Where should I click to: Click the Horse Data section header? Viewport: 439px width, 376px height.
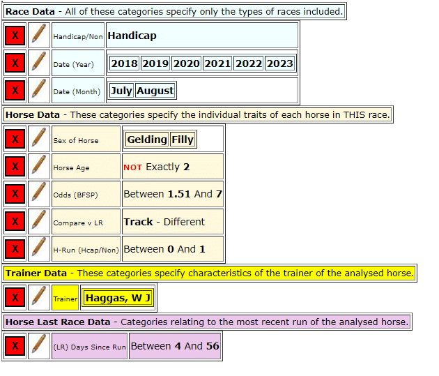pyautogui.click(x=198, y=114)
